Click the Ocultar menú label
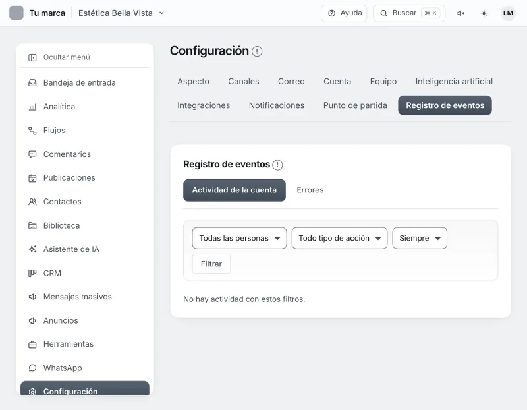This screenshot has width=527, height=410. [x=67, y=57]
